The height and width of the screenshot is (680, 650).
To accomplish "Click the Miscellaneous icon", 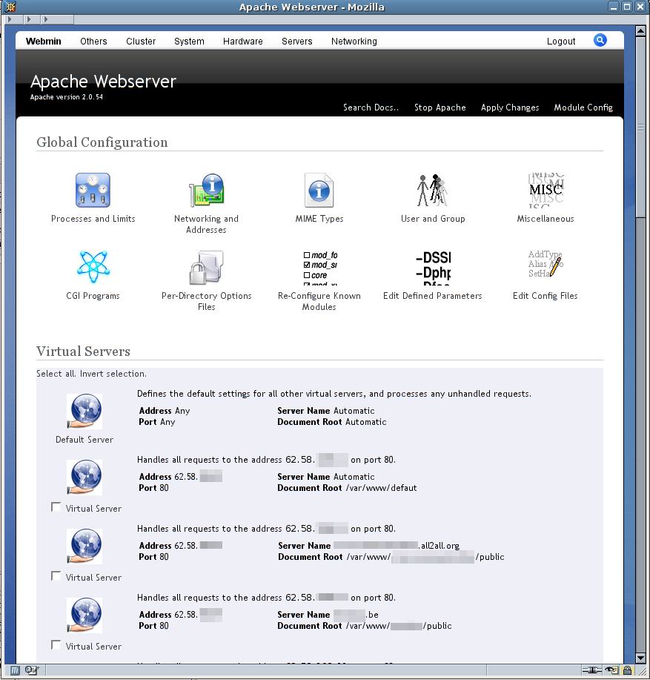I will [545, 191].
